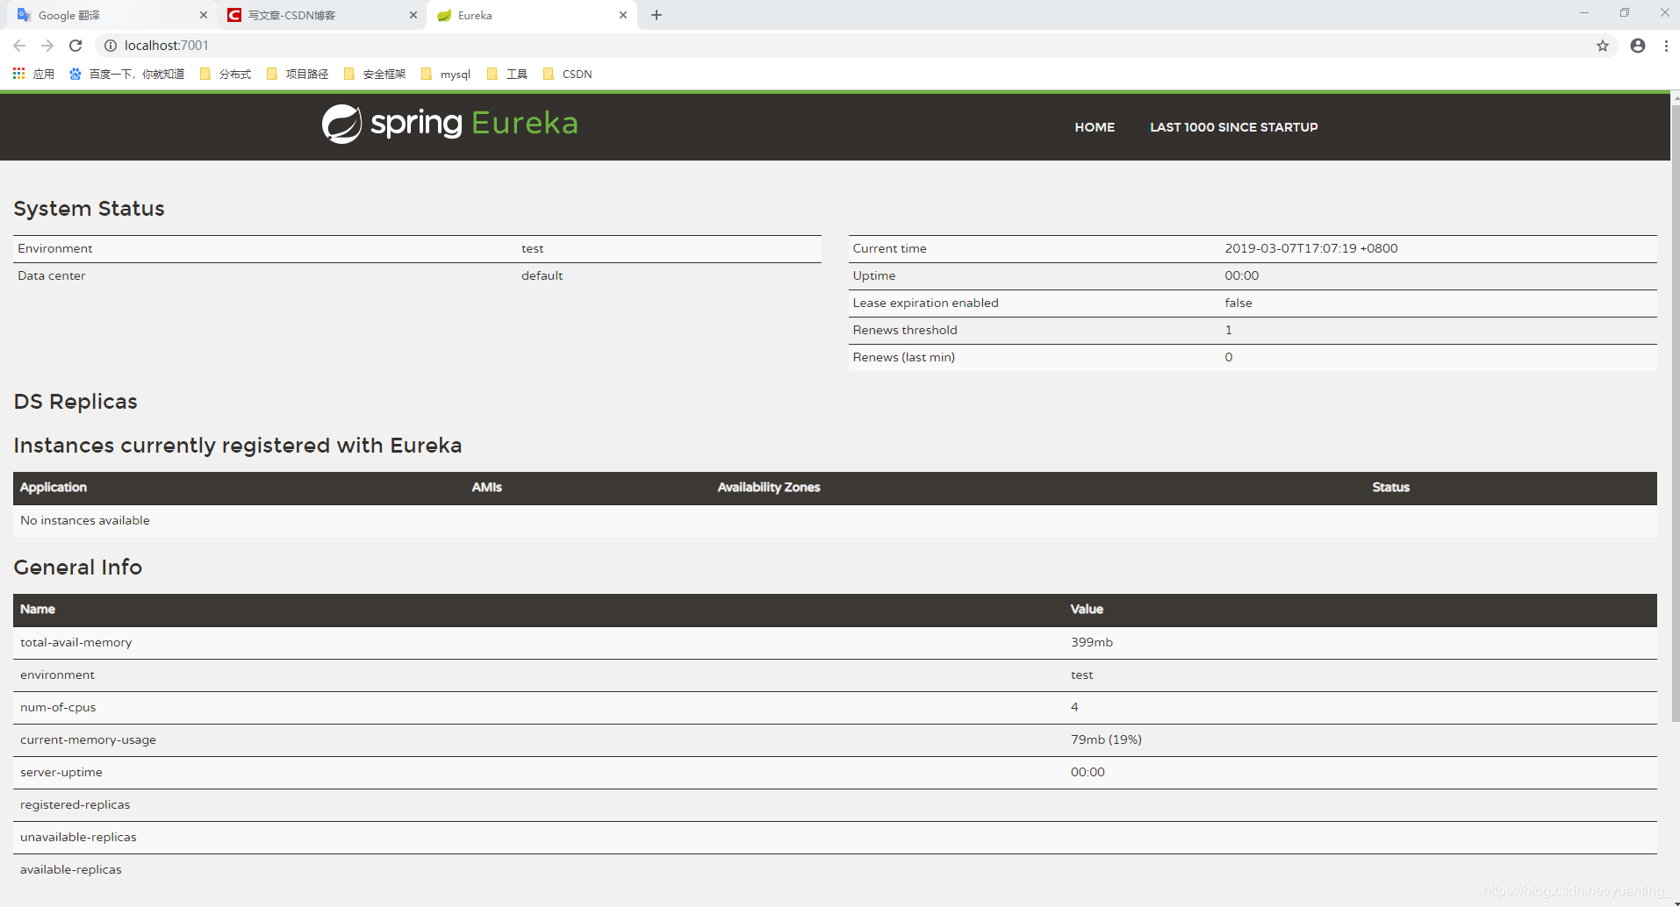Click the AMIs column header
The image size is (1680, 907).
(x=487, y=488)
